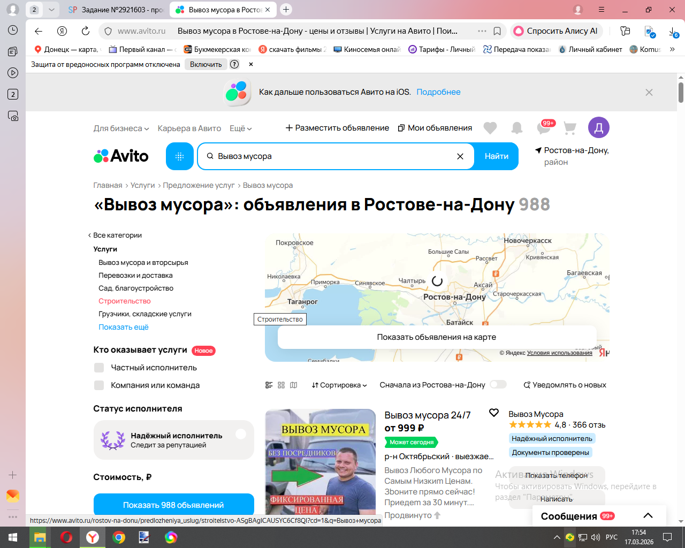685x548 pixels.
Task: Open Yandex Browser from the taskbar
Action: pyautogui.click(x=93, y=537)
